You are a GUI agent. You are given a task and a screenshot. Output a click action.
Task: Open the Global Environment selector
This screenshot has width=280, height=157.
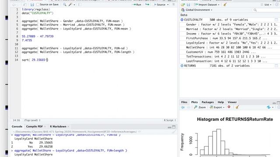tap(197, 10)
